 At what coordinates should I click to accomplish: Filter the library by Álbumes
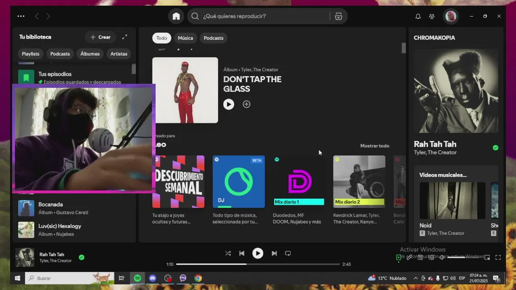(90, 54)
